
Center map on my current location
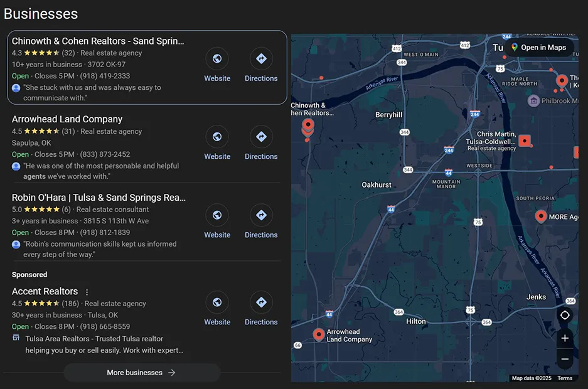tap(565, 315)
